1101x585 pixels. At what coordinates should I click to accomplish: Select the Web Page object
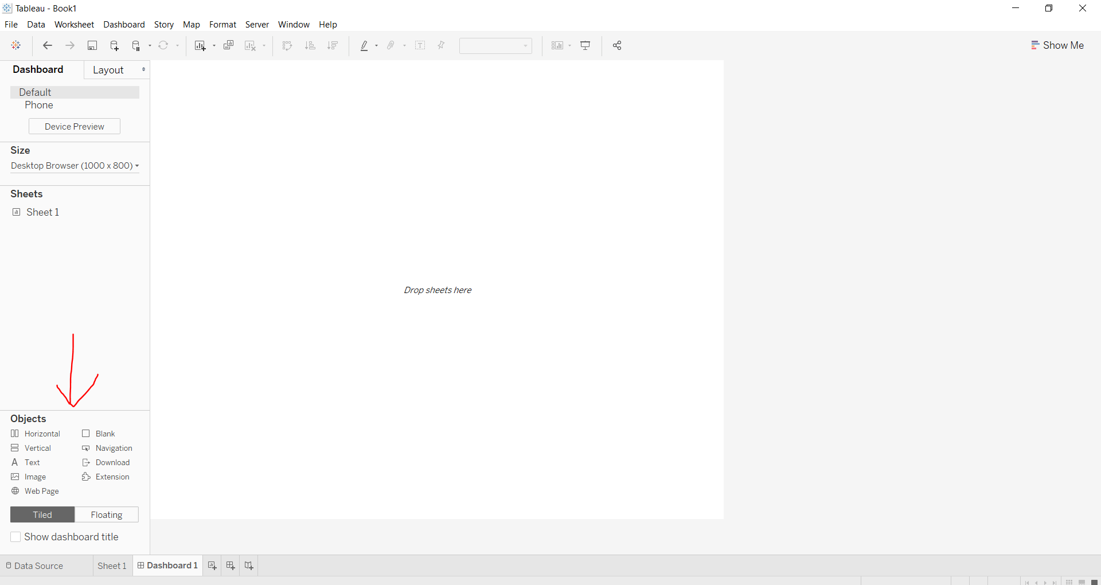pyautogui.click(x=35, y=491)
